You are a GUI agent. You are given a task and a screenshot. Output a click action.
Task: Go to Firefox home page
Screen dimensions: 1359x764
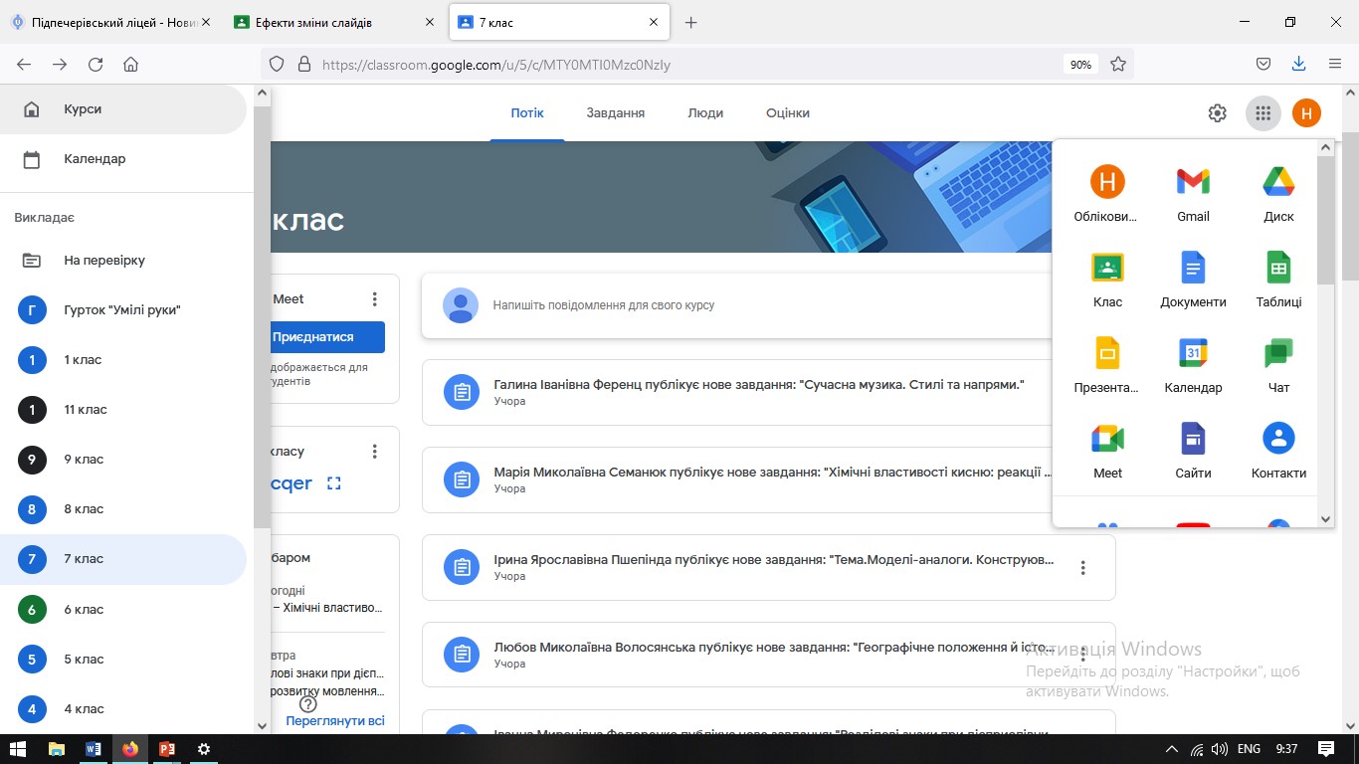pos(130,64)
